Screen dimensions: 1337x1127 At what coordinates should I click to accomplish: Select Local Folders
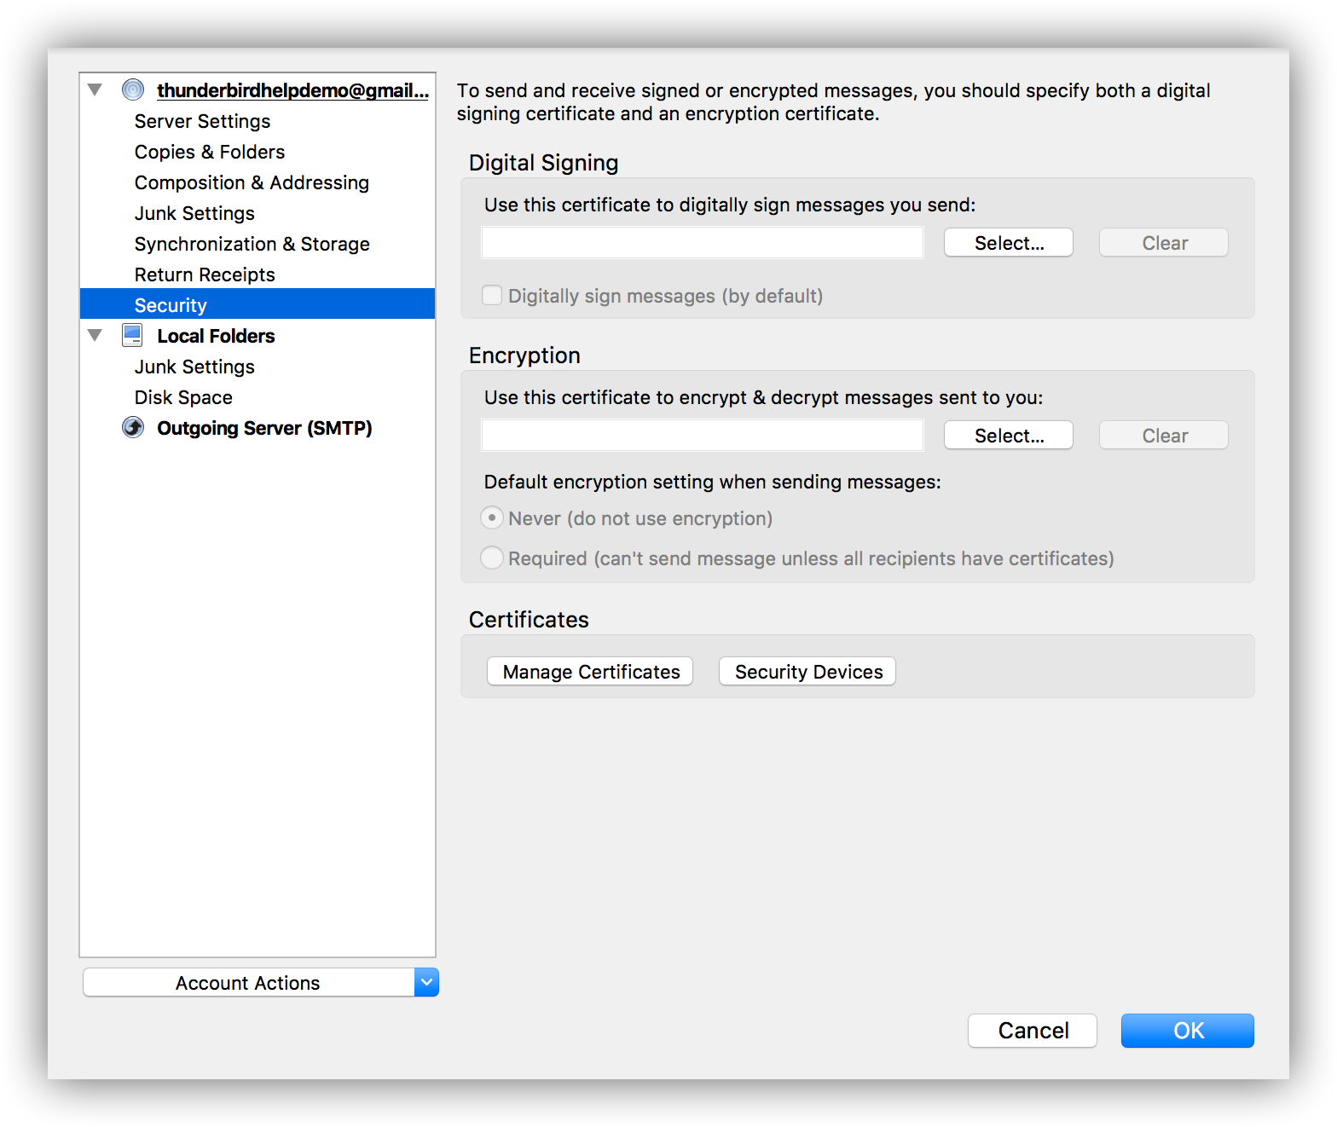[x=216, y=336]
